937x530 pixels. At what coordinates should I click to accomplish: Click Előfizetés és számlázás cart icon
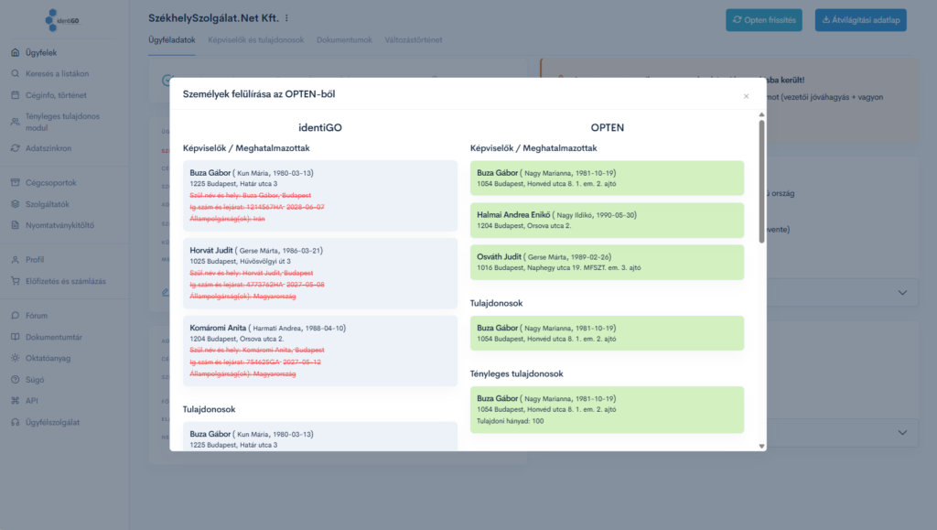15,281
